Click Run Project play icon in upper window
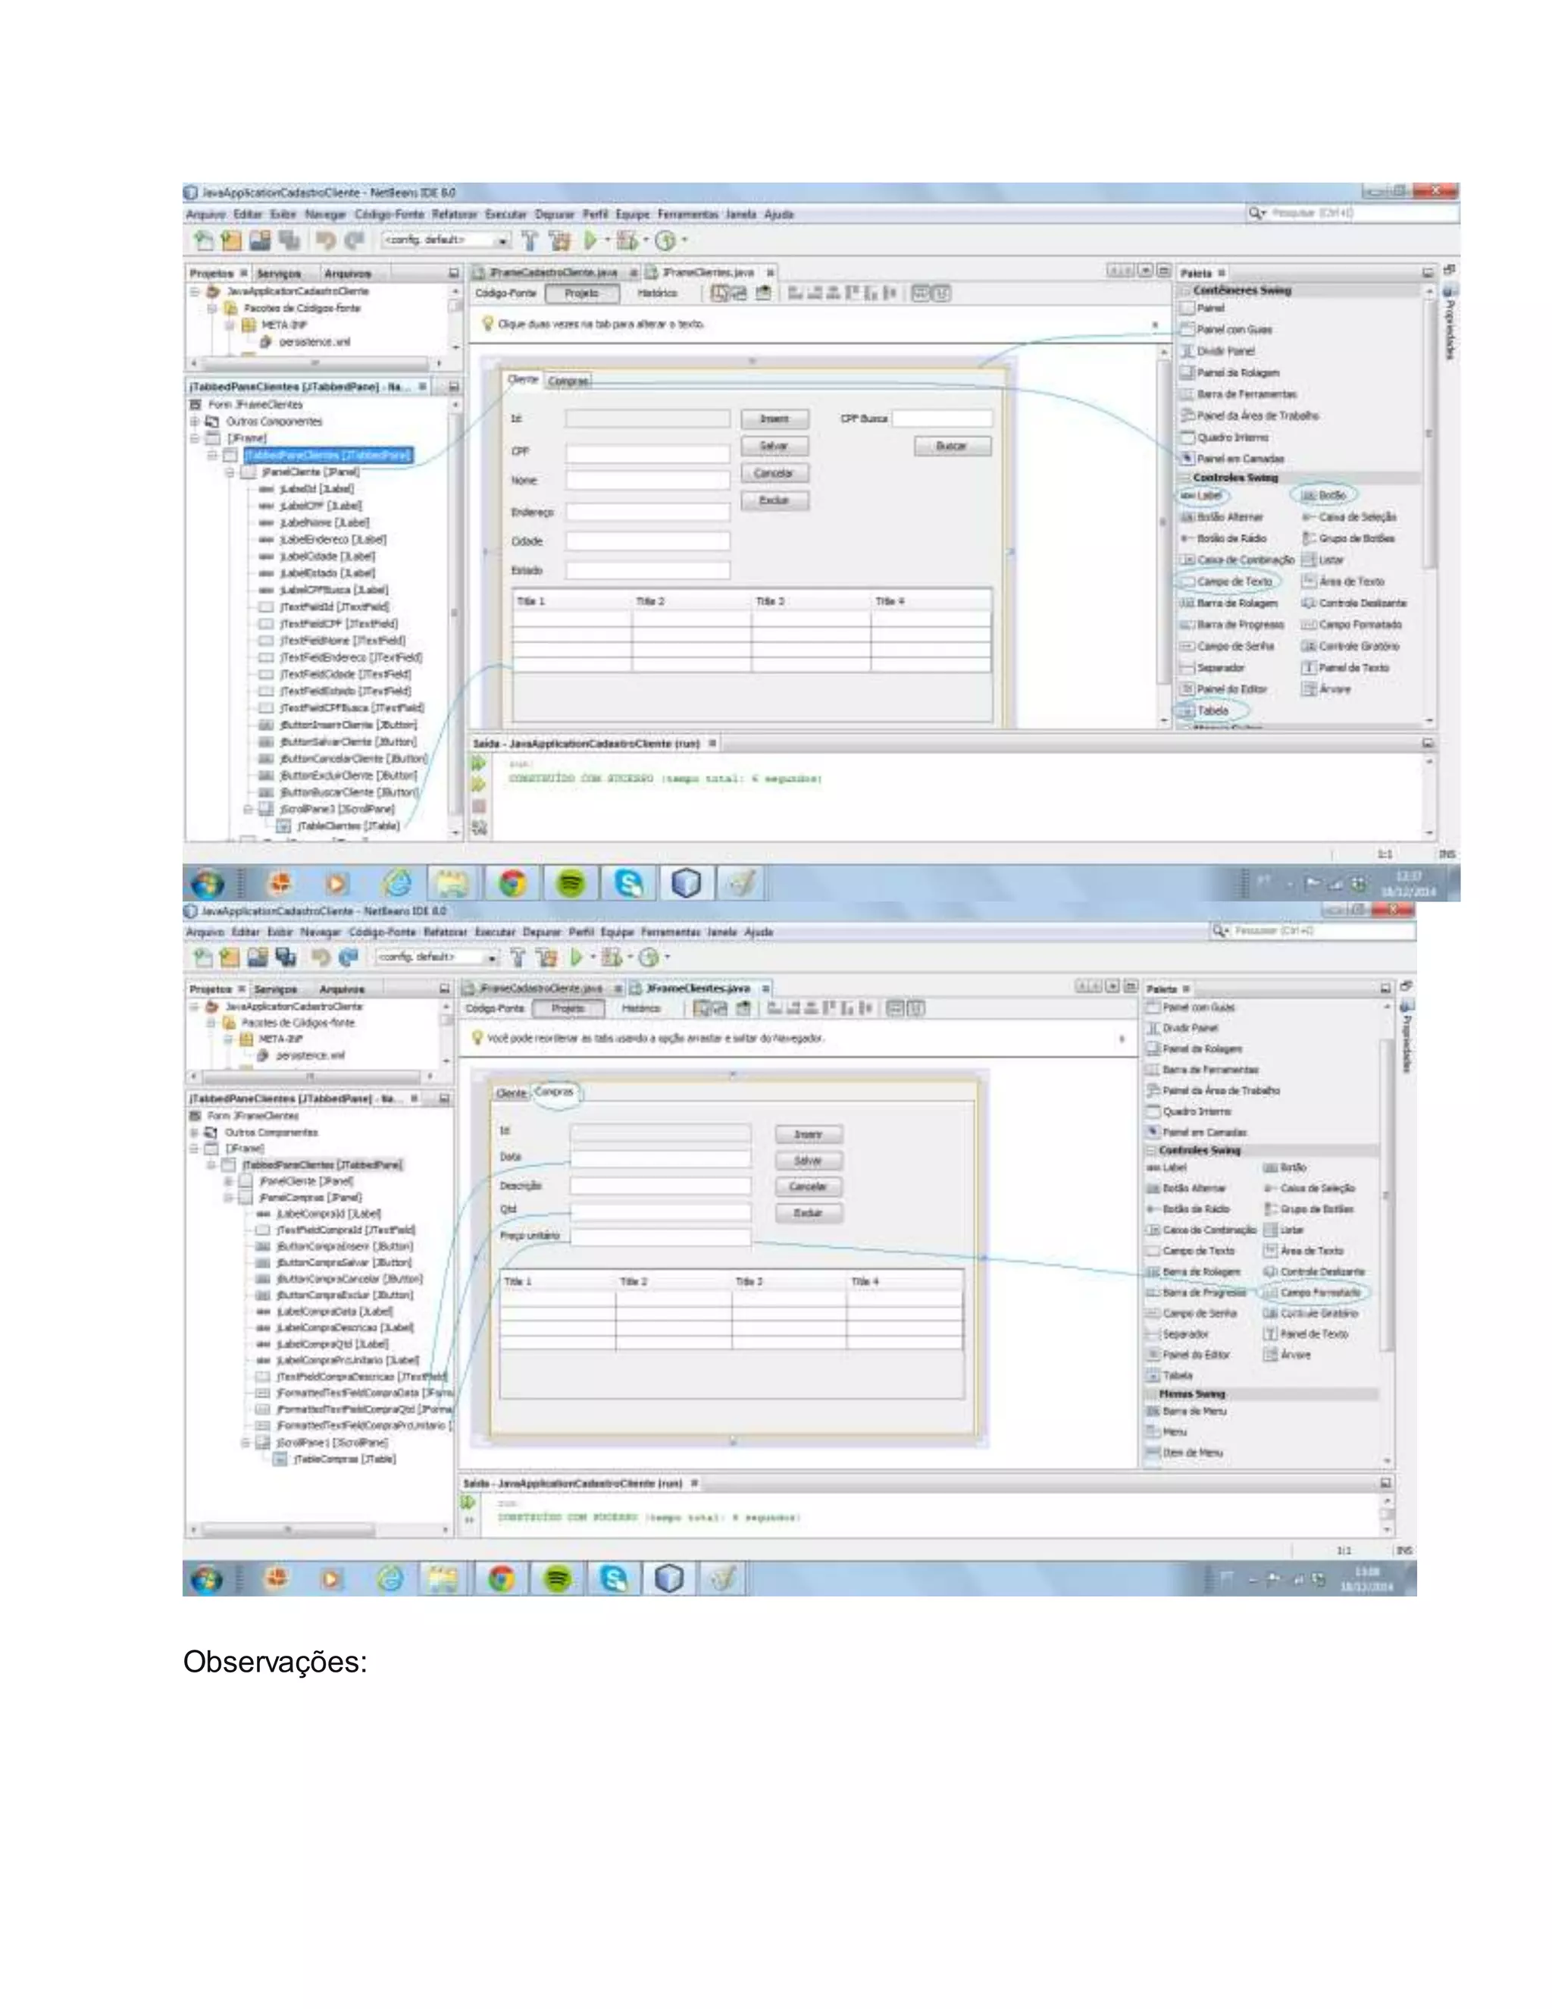Screen dimensions: 1552x2009 click(590, 240)
